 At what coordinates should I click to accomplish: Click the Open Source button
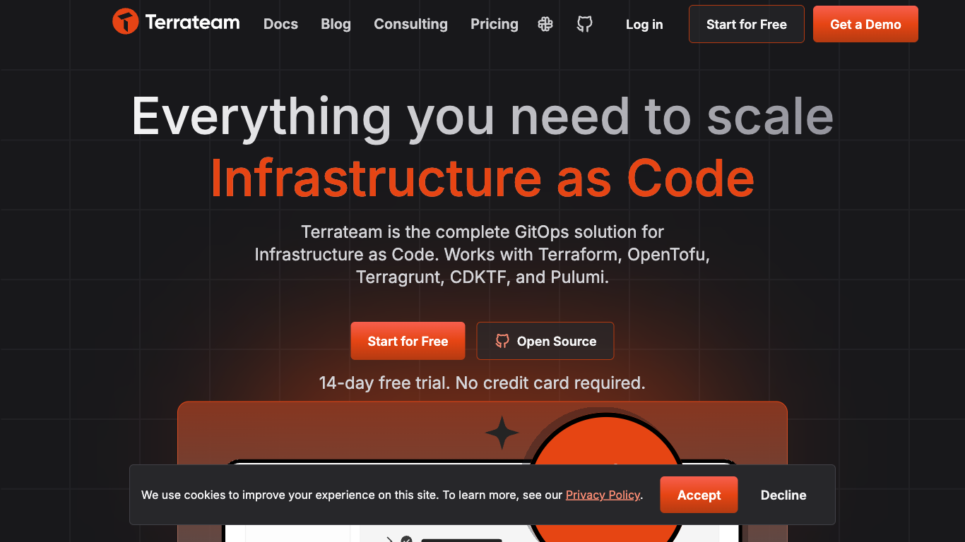pos(545,341)
